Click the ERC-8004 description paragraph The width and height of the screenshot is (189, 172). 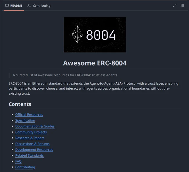click(93, 89)
